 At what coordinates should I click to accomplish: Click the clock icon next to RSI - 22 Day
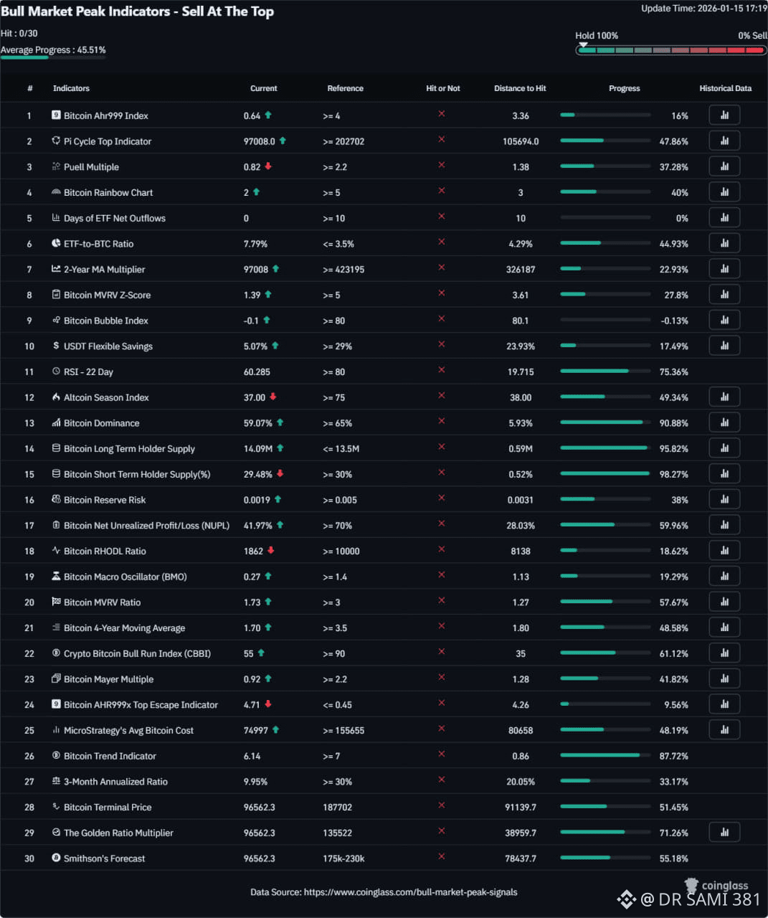pyautogui.click(x=56, y=372)
